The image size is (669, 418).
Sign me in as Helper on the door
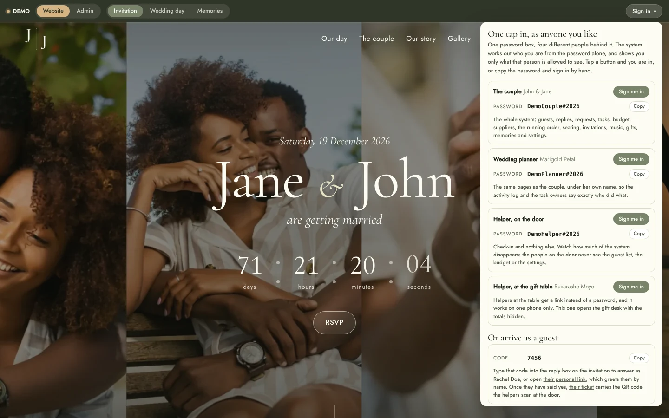click(x=631, y=219)
